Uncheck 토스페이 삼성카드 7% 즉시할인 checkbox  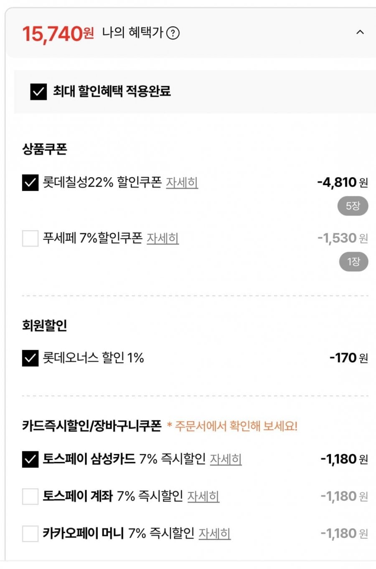(30, 459)
